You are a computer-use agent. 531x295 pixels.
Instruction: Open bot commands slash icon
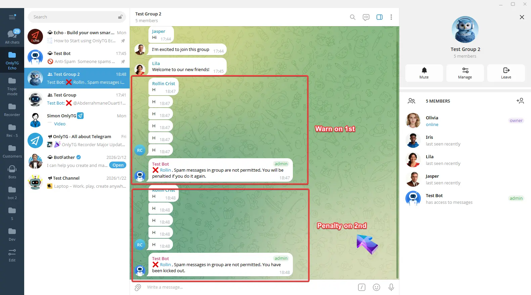pyautogui.click(x=361, y=287)
